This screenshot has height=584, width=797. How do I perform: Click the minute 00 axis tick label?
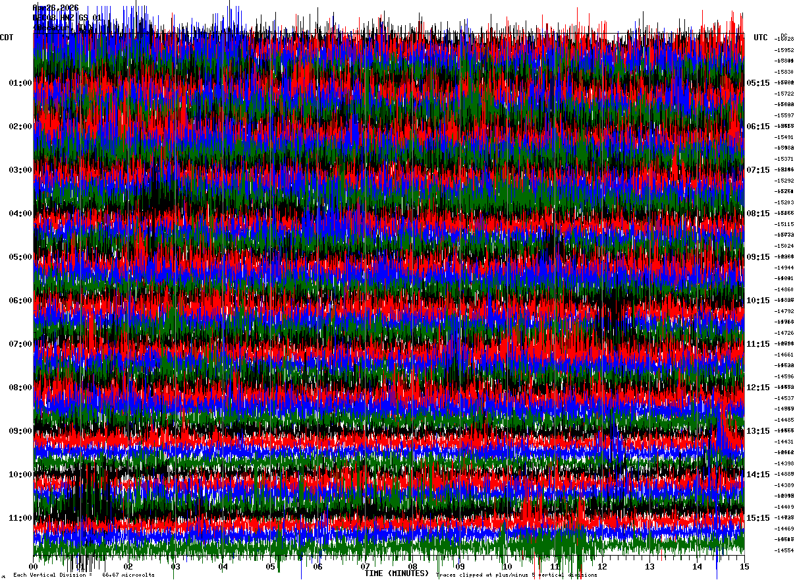[34, 567]
